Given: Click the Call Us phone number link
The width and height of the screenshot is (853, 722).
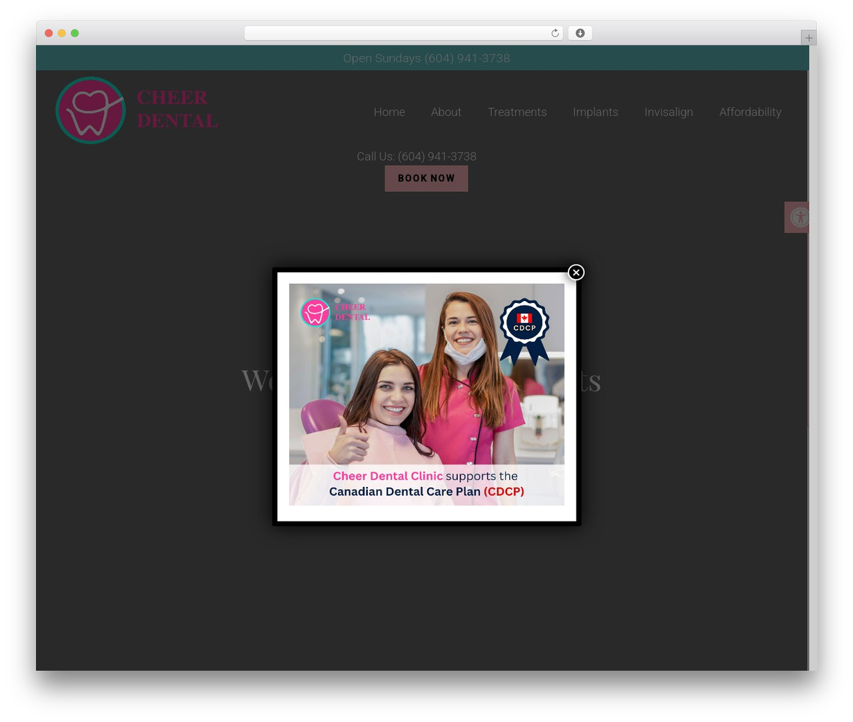Looking at the screenshot, I should click(417, 157).
